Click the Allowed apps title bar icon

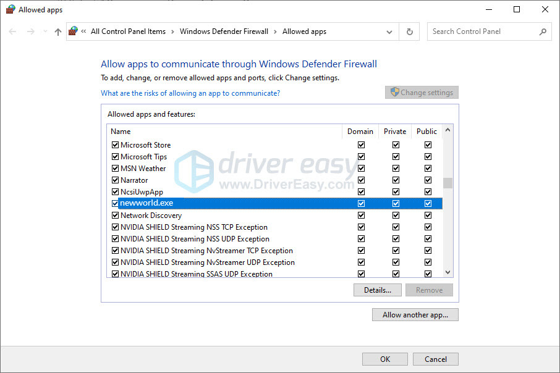pyautogui.click(x=11, y=9)
